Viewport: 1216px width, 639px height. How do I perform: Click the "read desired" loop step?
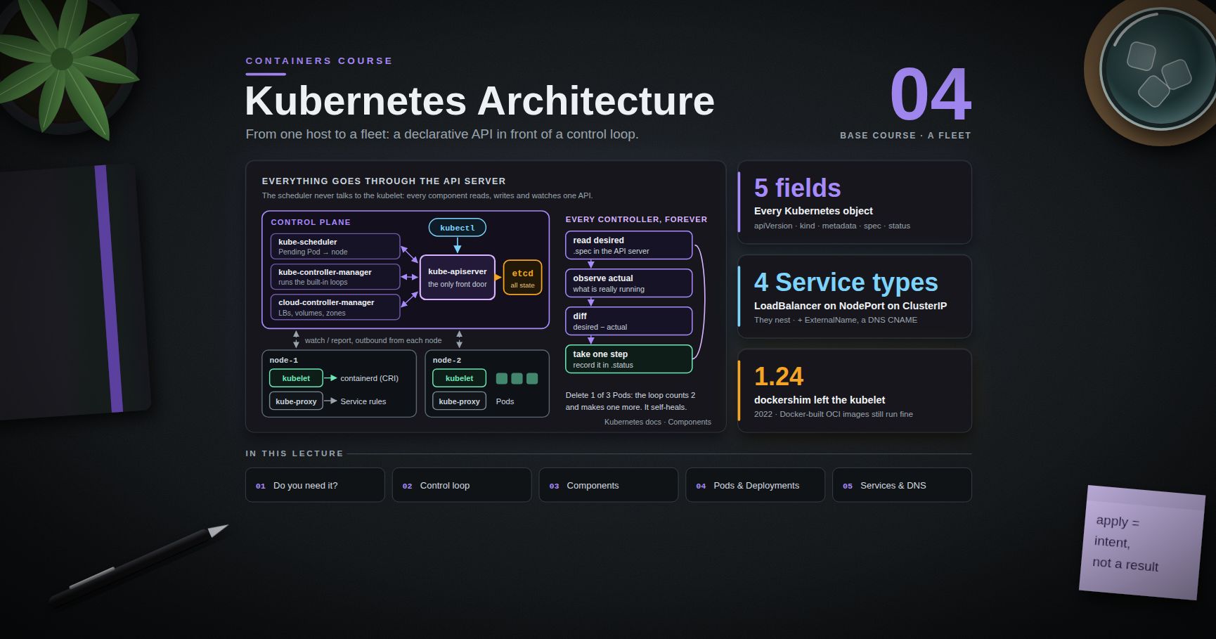click(629, 245)
